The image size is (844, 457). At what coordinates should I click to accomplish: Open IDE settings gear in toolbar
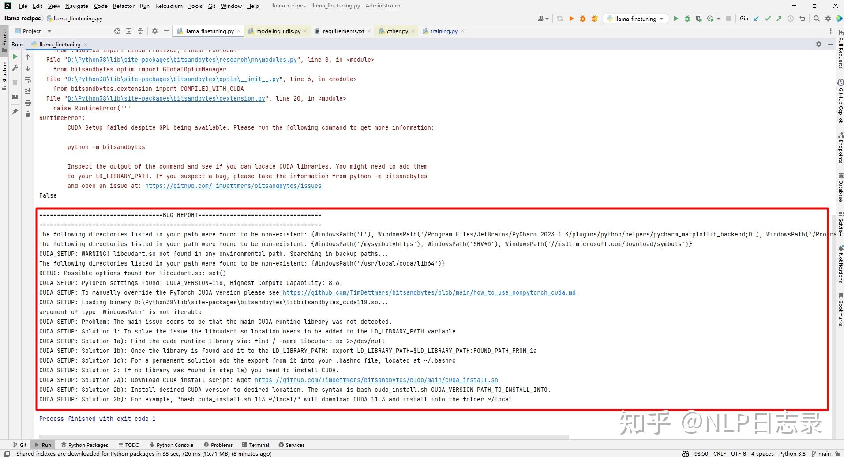pos(828,19)
